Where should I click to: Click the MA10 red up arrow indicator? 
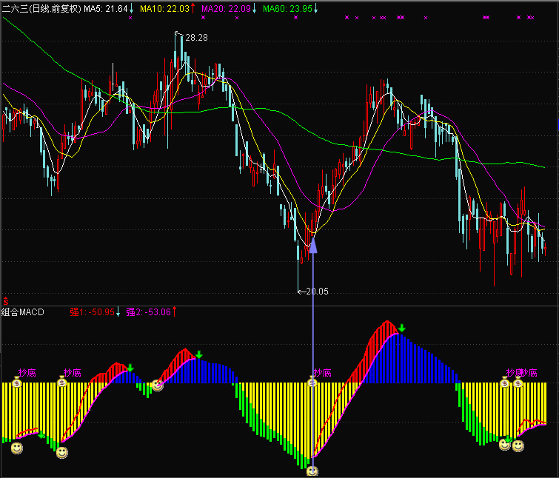click(x=193, y=9)
